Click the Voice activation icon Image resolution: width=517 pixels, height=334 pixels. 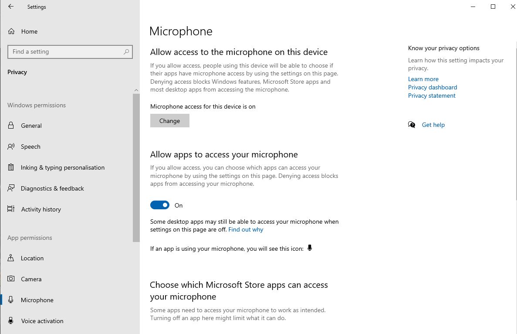point(11,320)
